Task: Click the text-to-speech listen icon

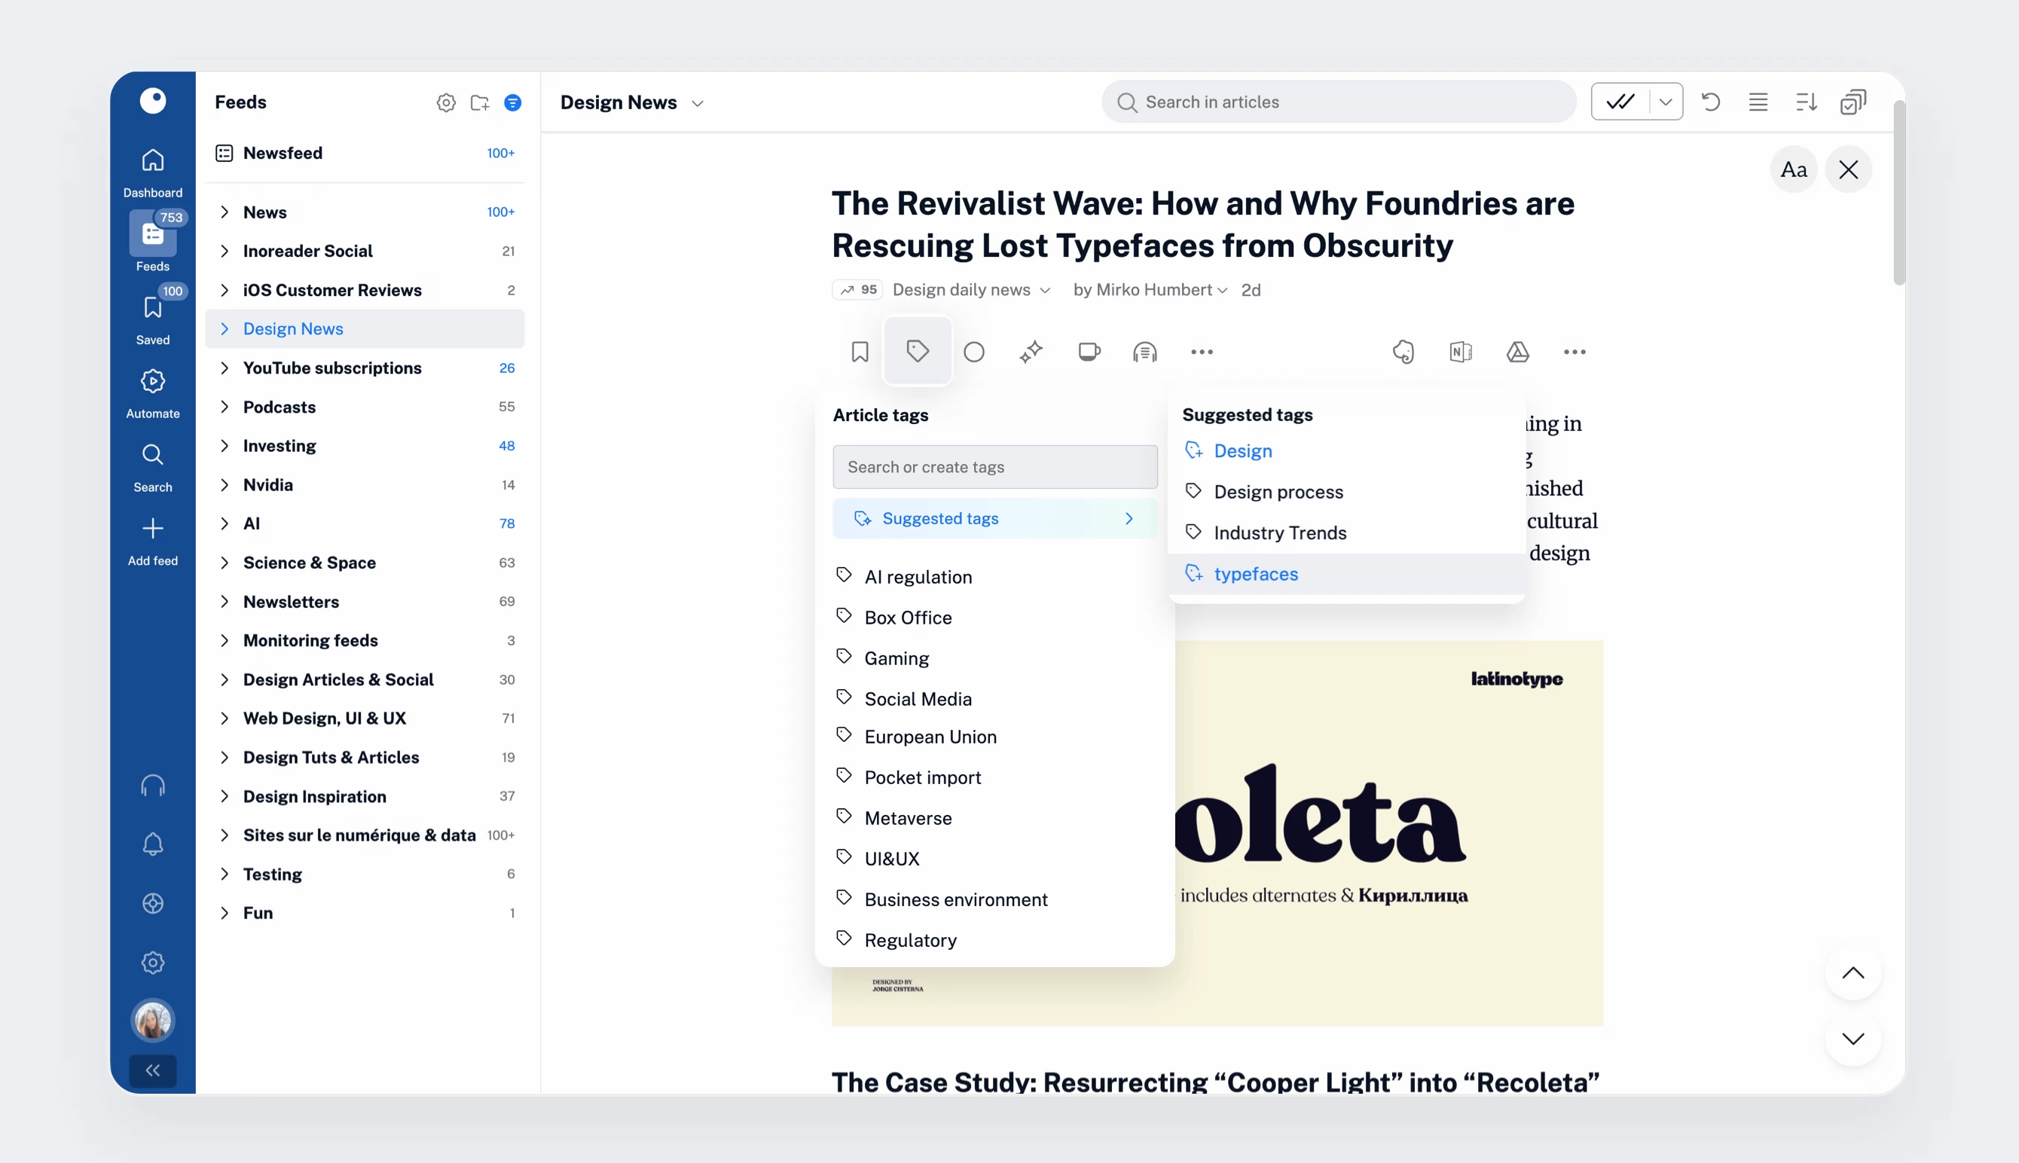Action: pos(1144,352)
